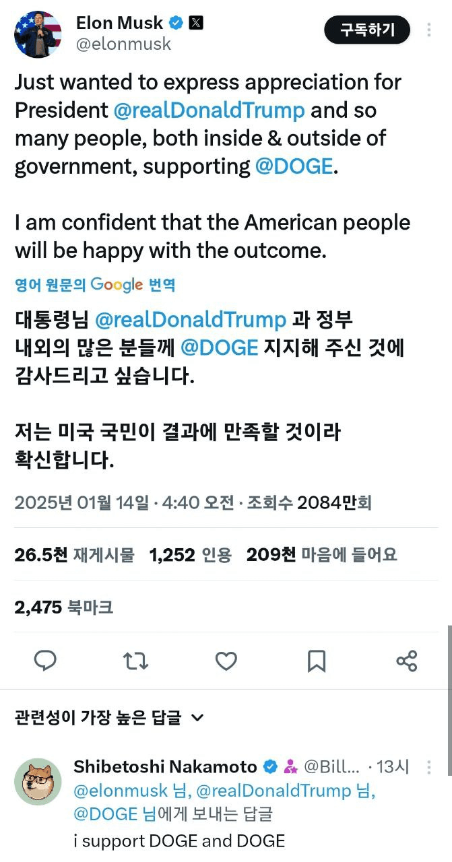Open the @realDonaldTrump mention in the English text
This screenshot has height=862, width=452.
[209, 110]
